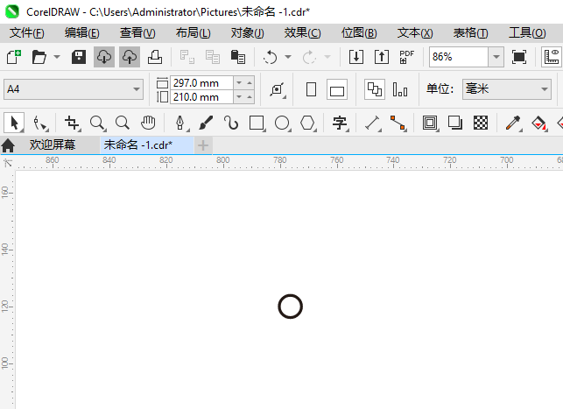This screenshot has height=409, width=563.
Task: Open the redo history dropdown arrow
Action: click(327, 57)
